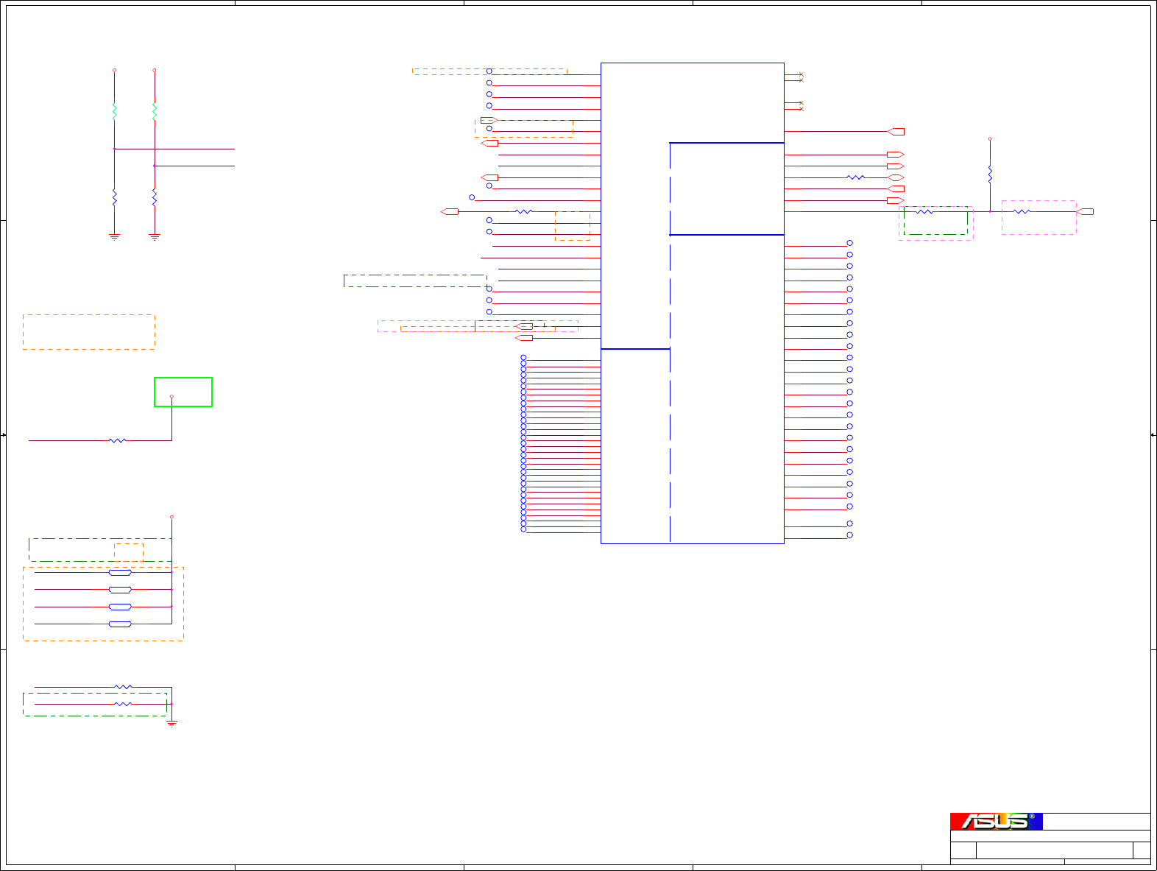Select the empty black dashed box left of chip

[x=415, y=281]
